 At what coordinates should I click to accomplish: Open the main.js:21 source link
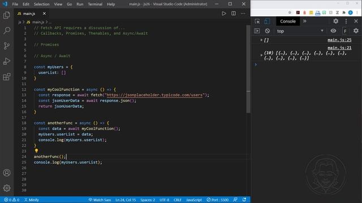coord(339,48)
